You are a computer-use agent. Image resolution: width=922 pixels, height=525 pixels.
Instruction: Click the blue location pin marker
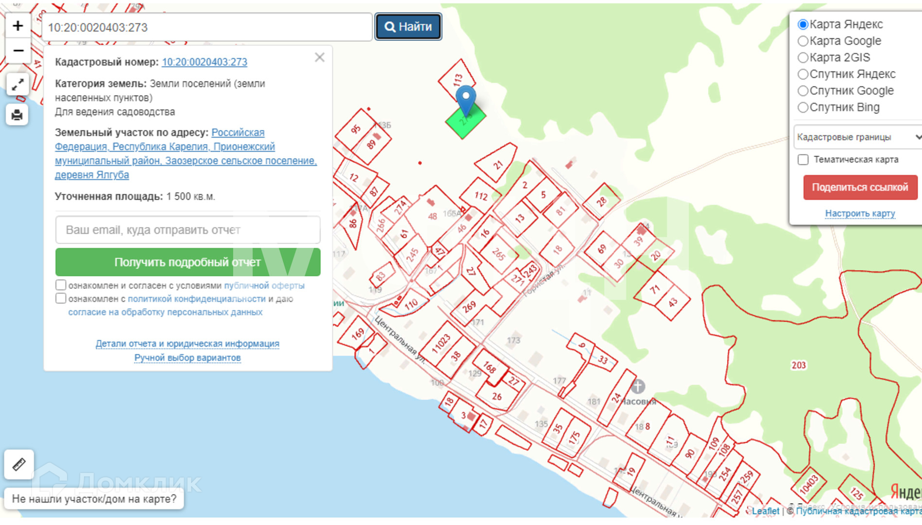[x=466, y=98]
